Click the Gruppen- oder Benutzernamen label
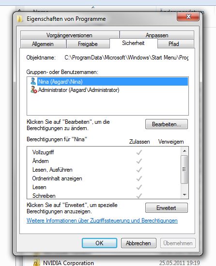This screenshot has height=266, width=216. click(62, 72)
